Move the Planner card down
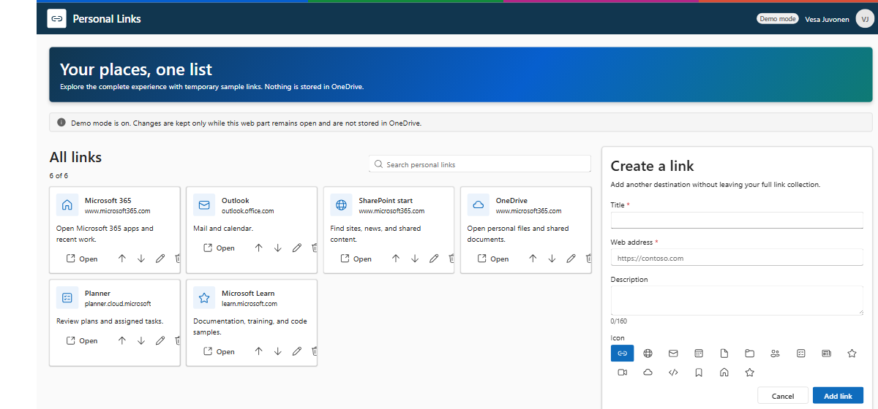This screenshot has height=409, width=878. point(141,340)
